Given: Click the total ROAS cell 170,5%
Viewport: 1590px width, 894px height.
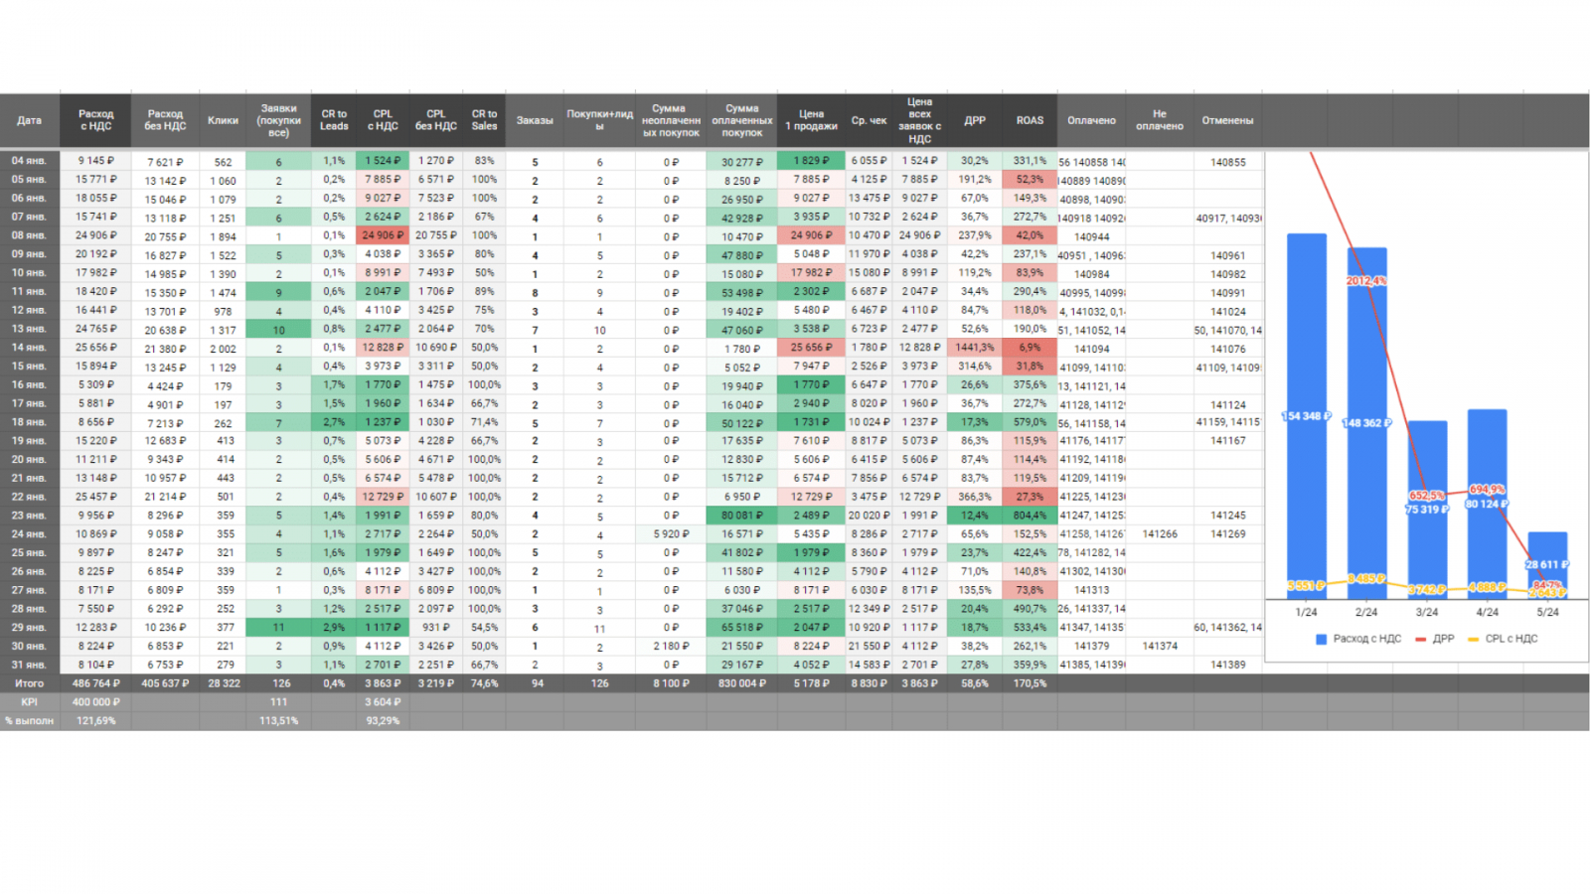Looking at the screenshot, I should (x=1030, y=683).
